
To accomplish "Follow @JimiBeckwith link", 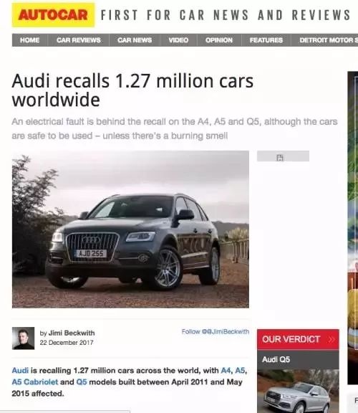I will pos(216,331).
